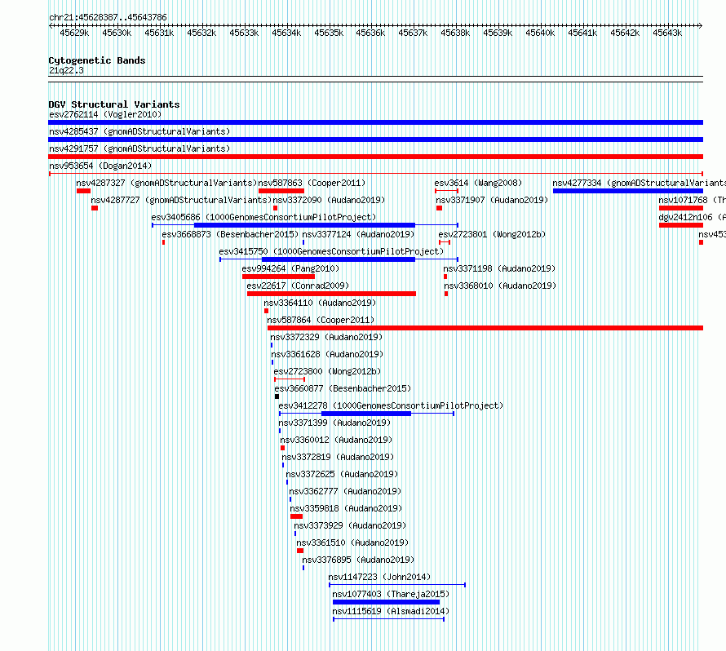726x651 pixels.
Task: Click the dgv2412n106 variant label
Action: pos(693,217)
